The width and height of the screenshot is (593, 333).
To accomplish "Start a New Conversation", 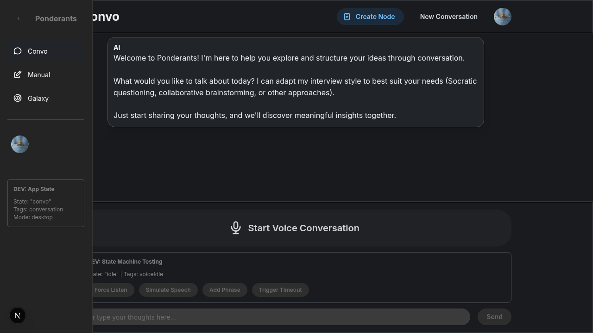I will point(448,17).
